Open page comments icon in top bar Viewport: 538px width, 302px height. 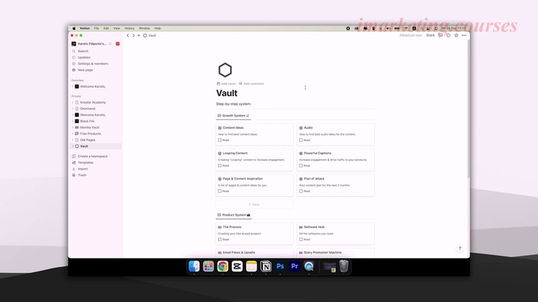(x=440, y=35)
